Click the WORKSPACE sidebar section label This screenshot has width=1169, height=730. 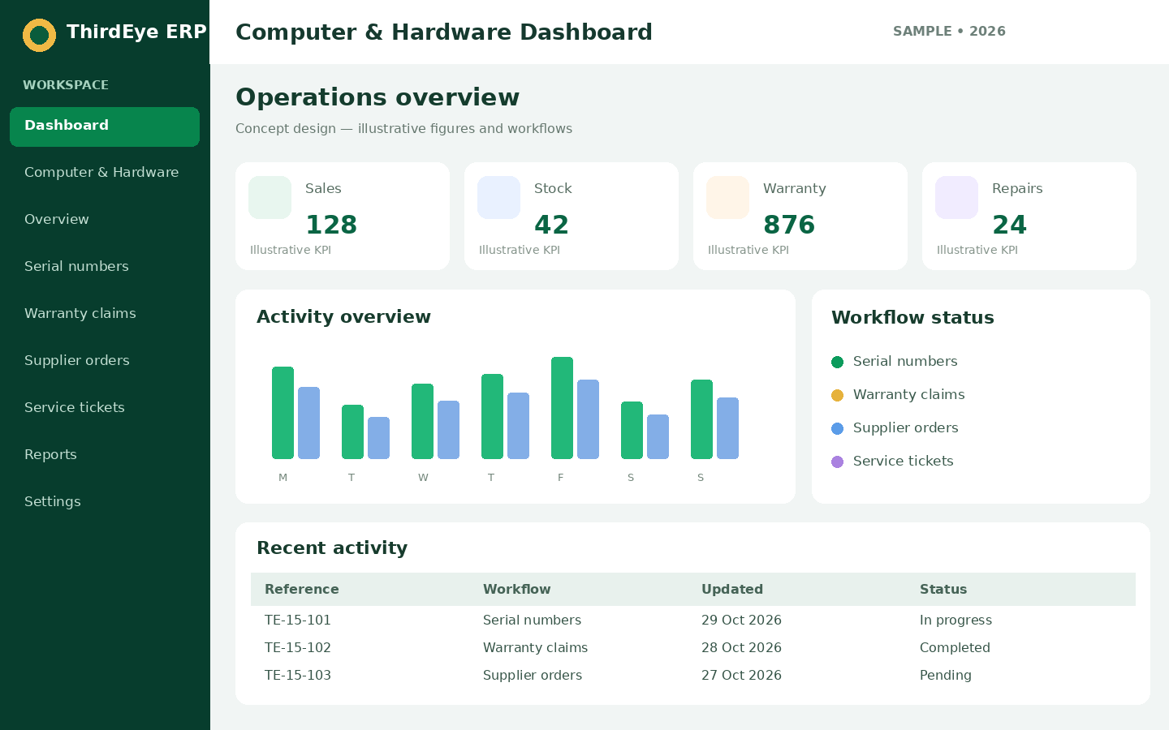(x=66, y=85)
